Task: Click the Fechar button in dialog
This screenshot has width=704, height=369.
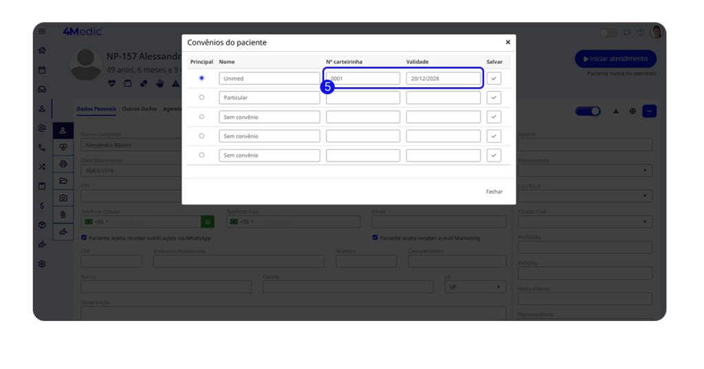Action: tap(494, 192)
